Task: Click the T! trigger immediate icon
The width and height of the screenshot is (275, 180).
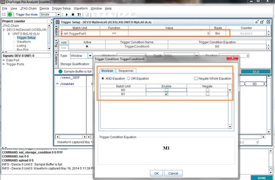Action: click(79, 14)
